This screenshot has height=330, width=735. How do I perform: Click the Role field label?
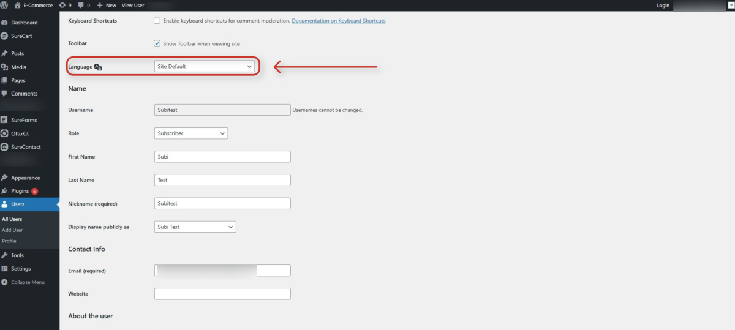click(73, 133)
